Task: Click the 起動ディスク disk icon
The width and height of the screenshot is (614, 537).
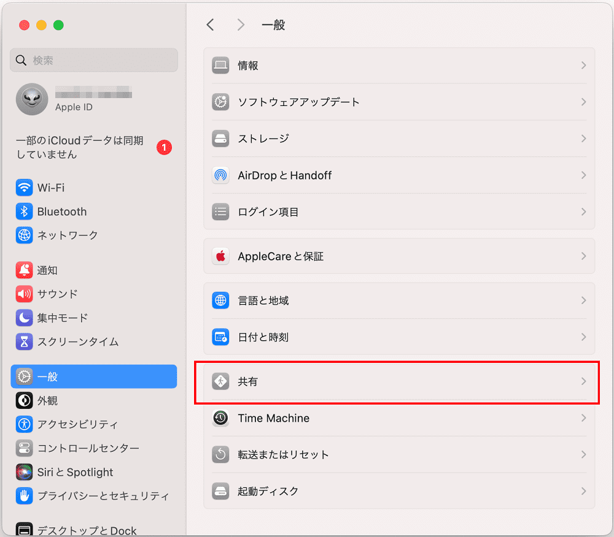Action: click(x=220, y=491)
